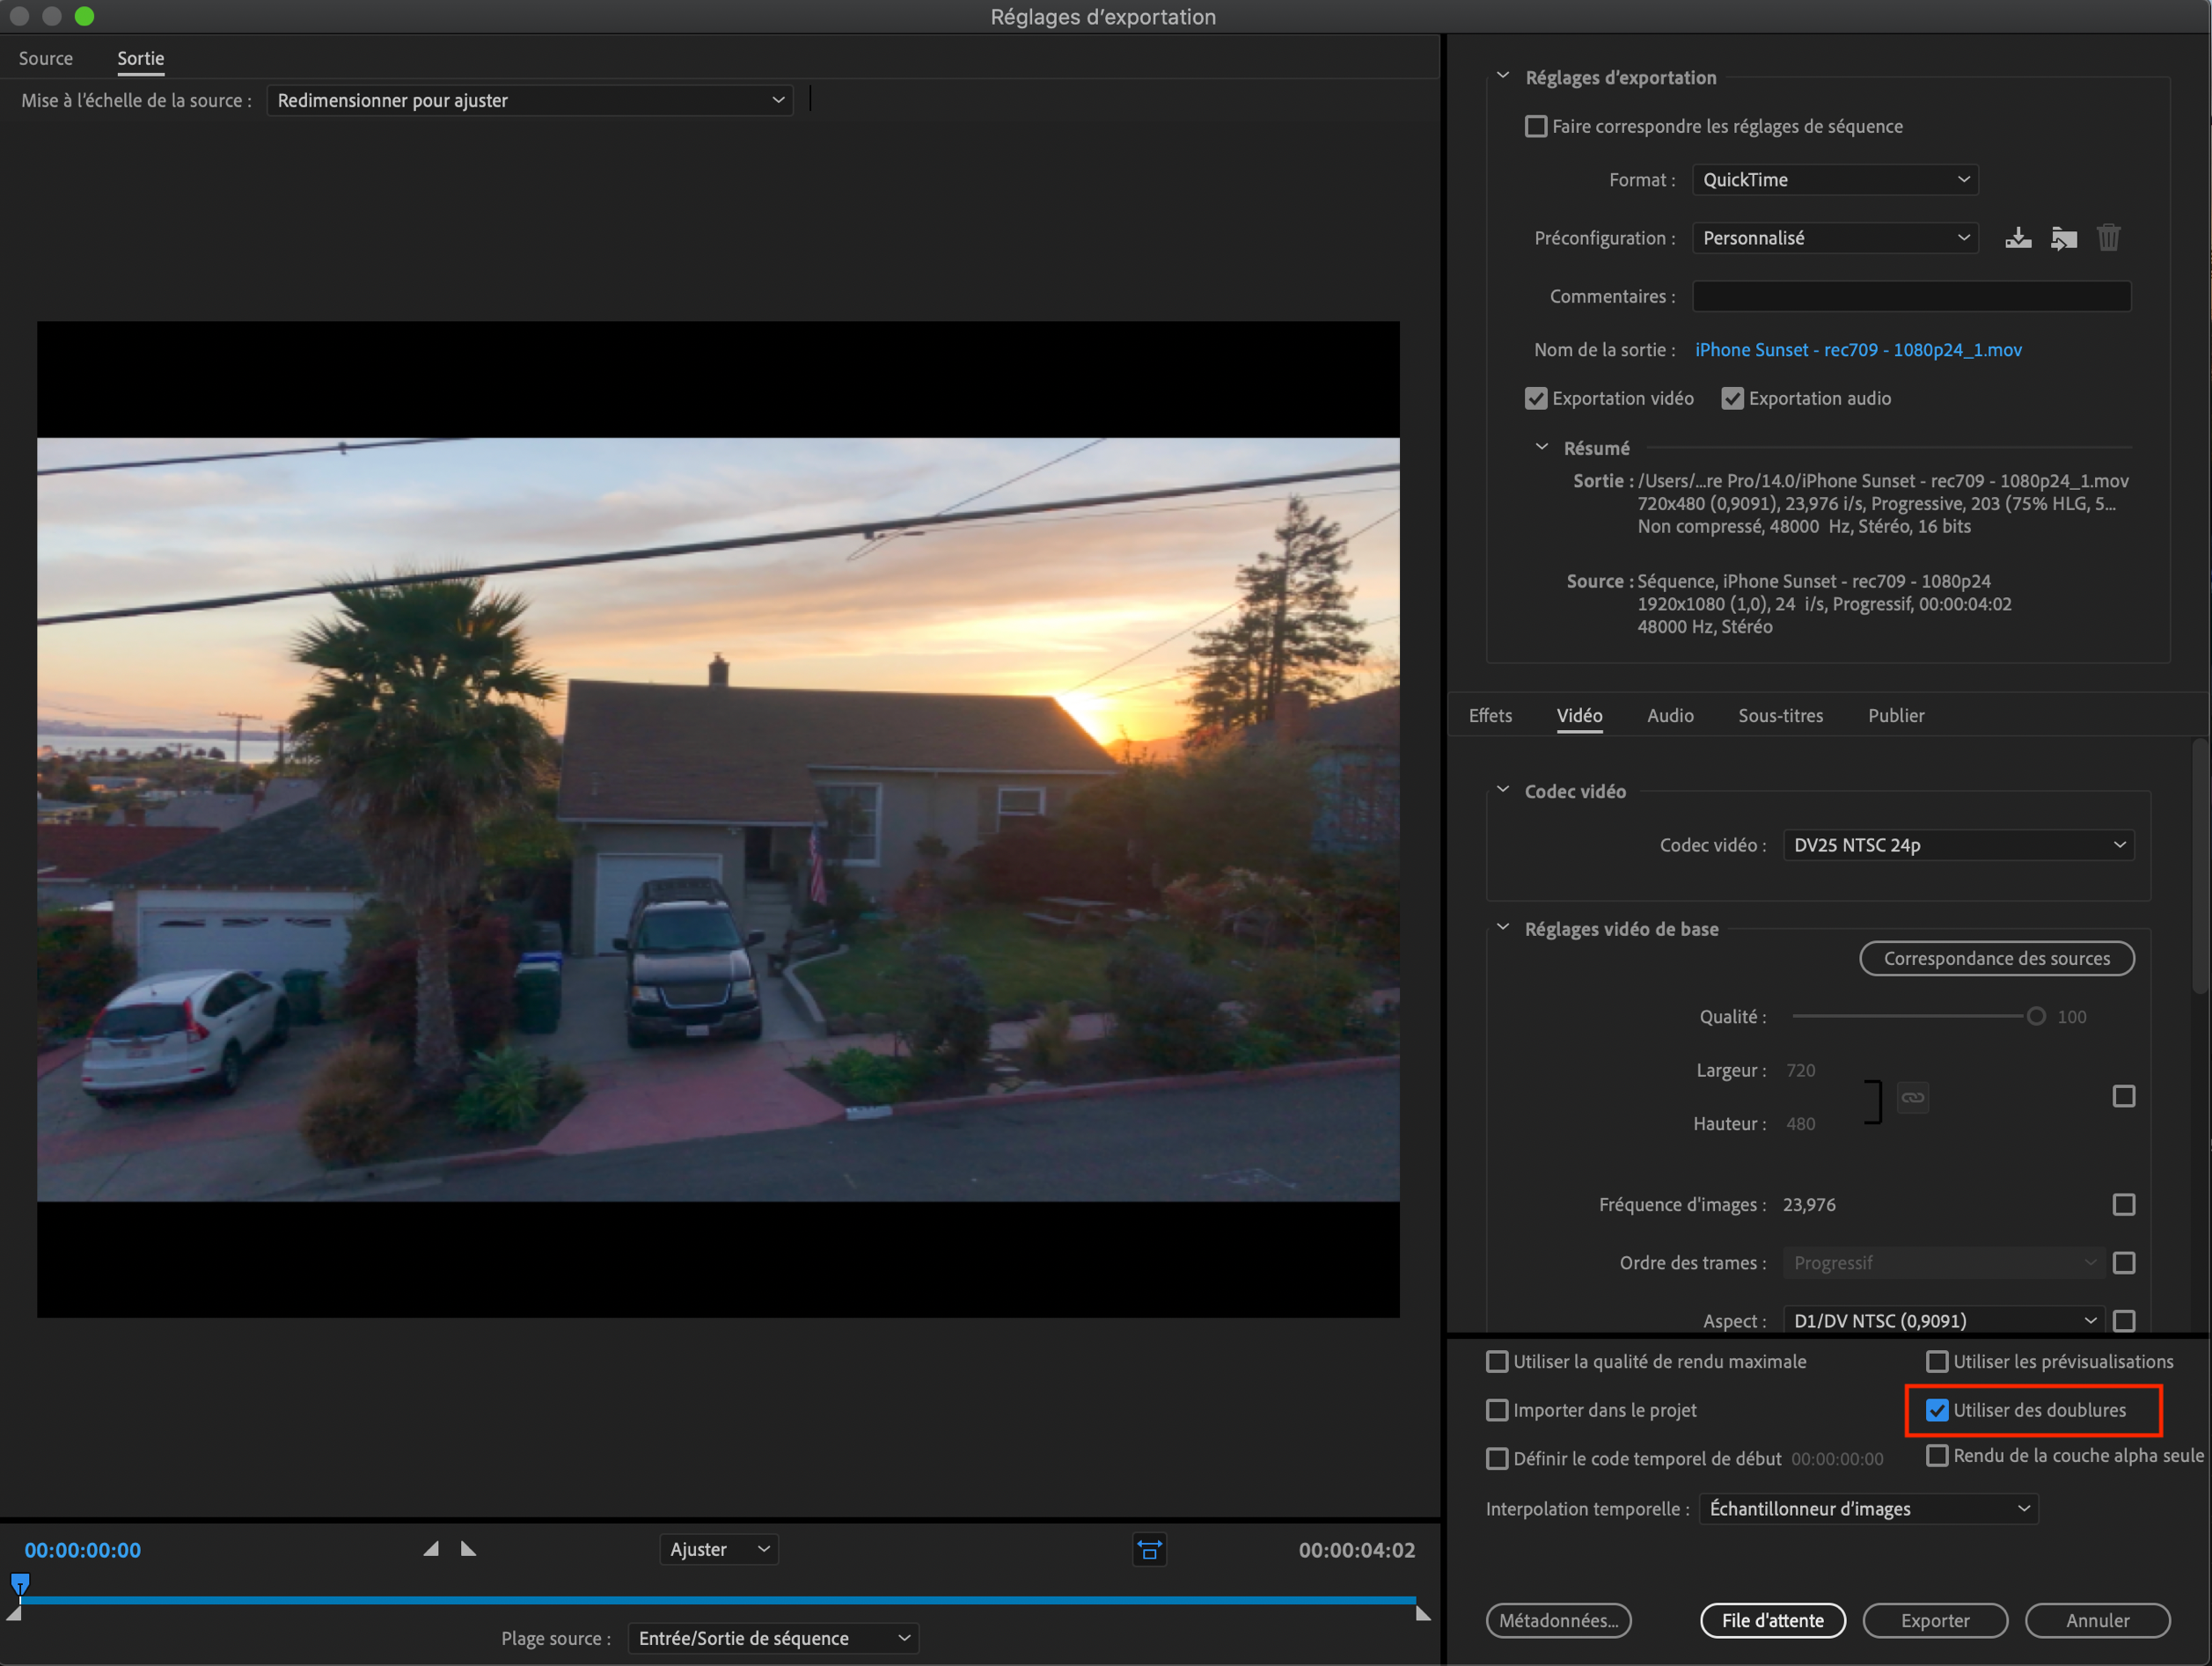The height and width of the screenshot is (1666, 2212).
Task: Toggle the aspect ratio correction icon
Action: pyautogui.click(x=1149, y=1550)
